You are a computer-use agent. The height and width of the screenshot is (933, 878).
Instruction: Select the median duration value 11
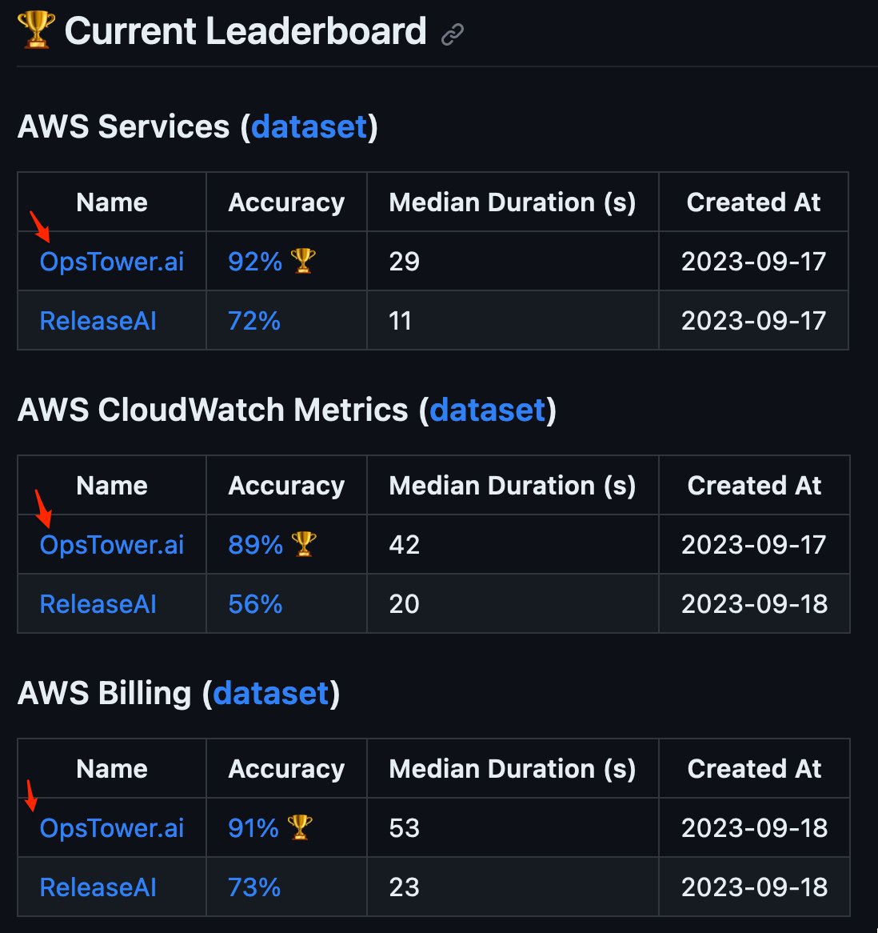[x=400, y=322]
